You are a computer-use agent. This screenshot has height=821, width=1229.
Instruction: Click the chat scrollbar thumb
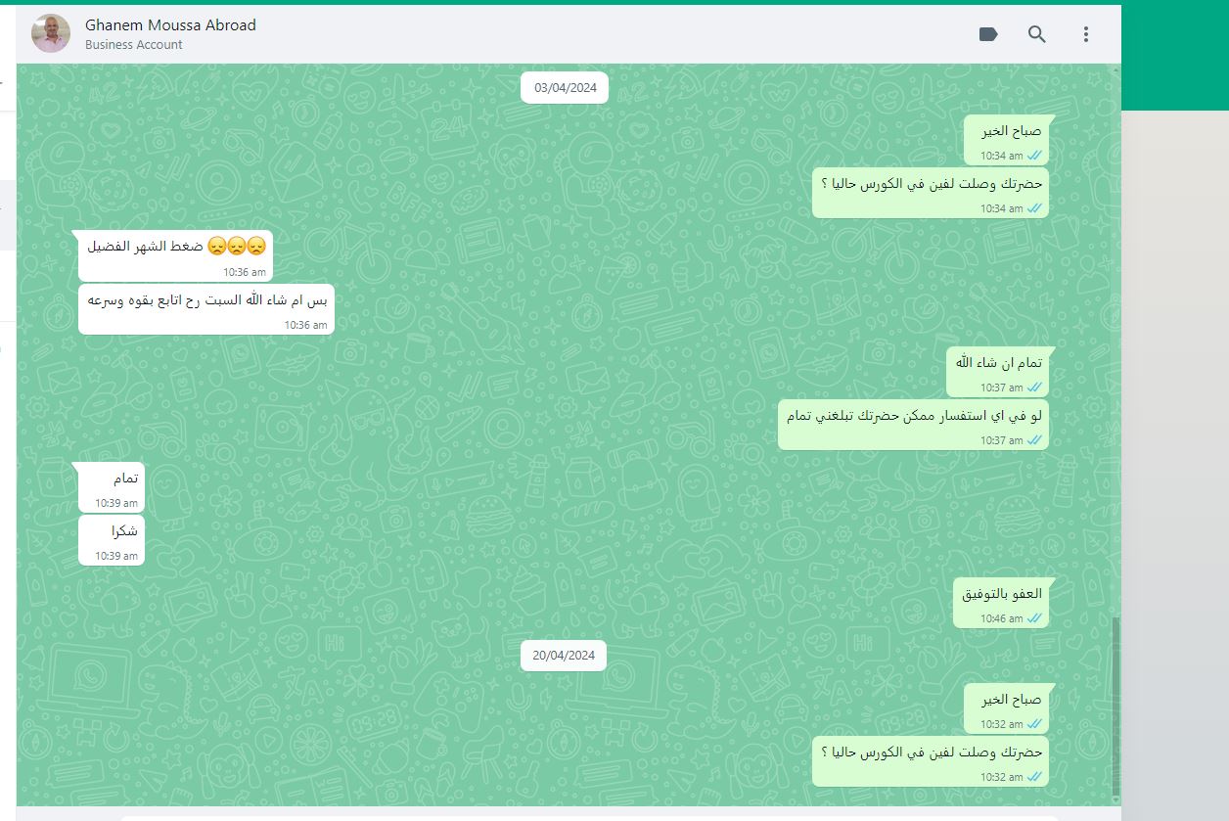click(x=1115, y=705)
